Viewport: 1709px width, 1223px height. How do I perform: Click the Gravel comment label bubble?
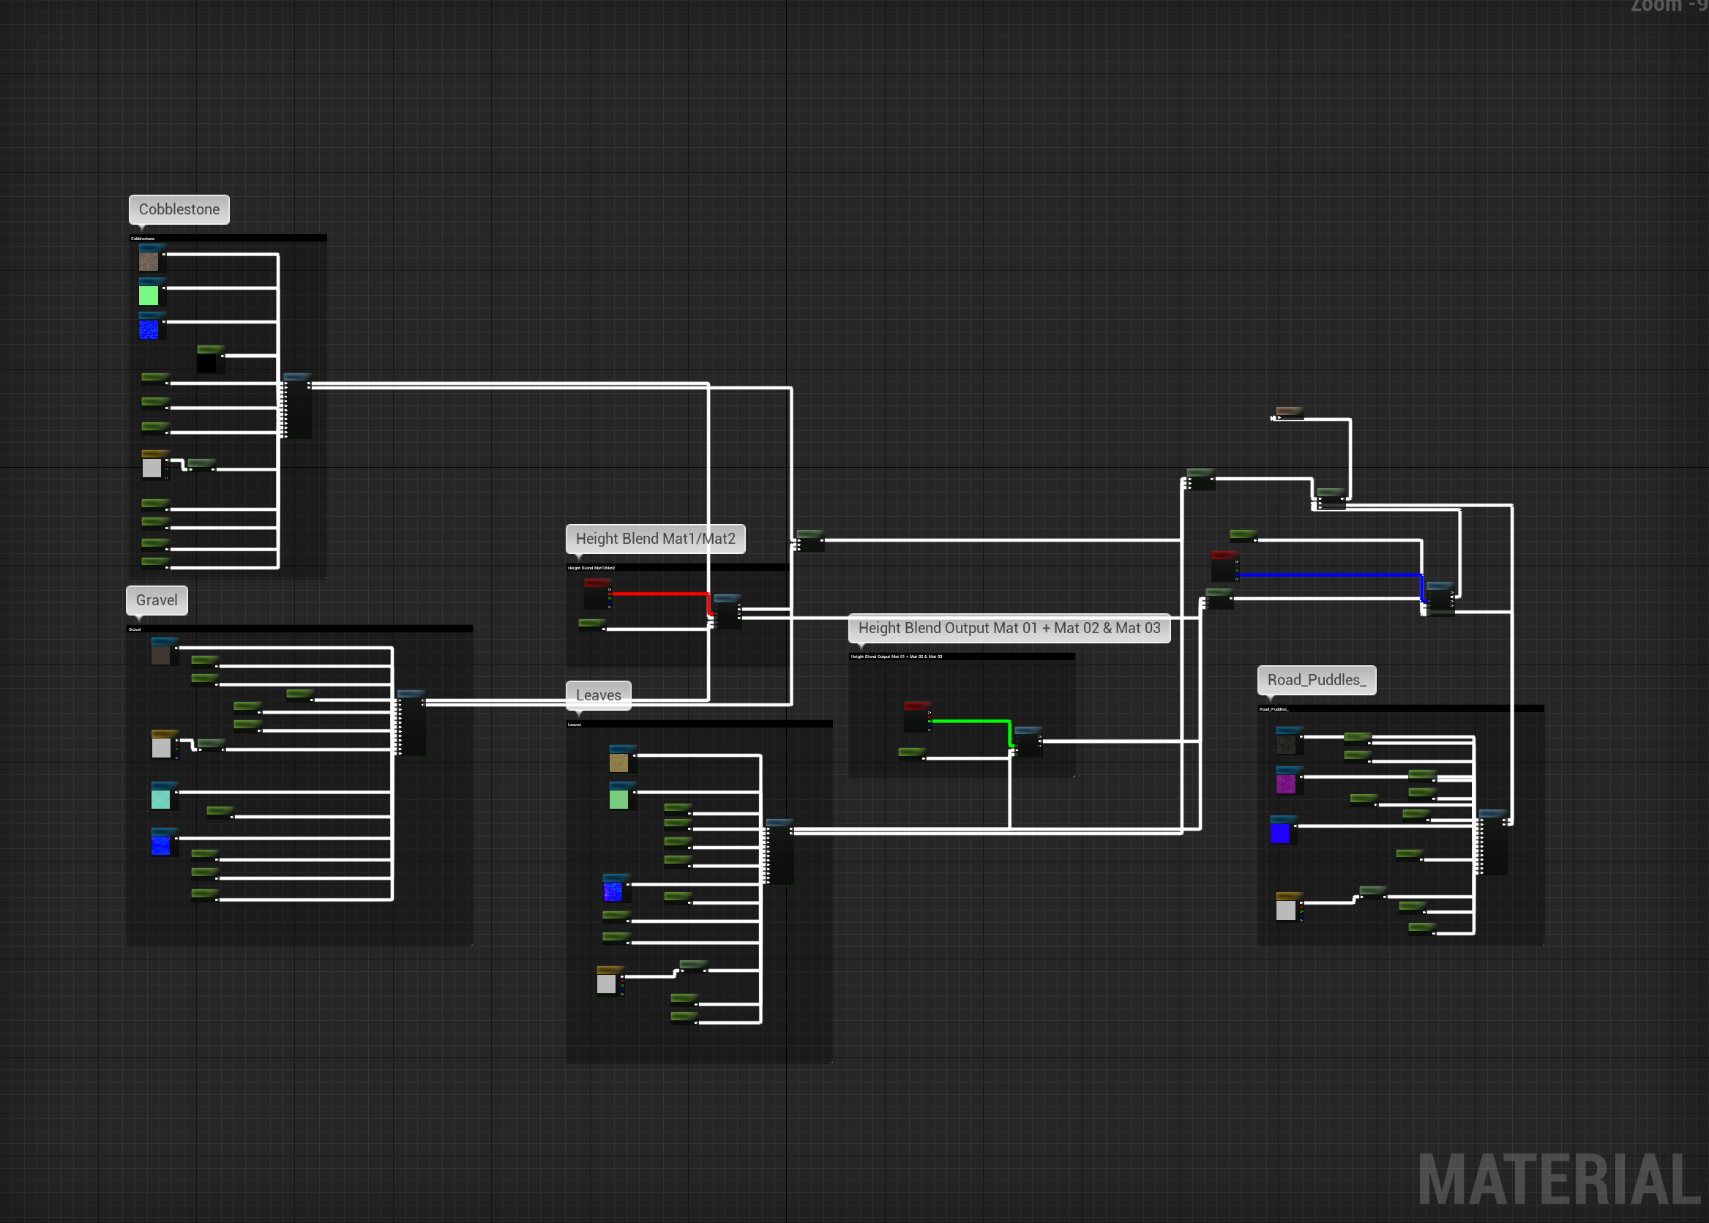(157, 600)
